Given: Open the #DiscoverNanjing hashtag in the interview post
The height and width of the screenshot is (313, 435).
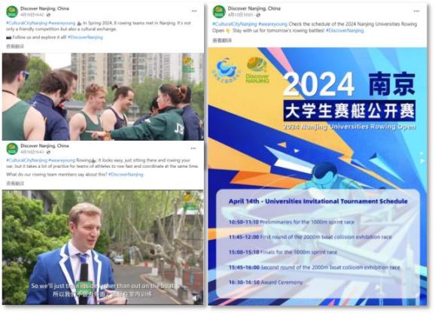Looking at the screenshot, I should click(x=126, y=175).
